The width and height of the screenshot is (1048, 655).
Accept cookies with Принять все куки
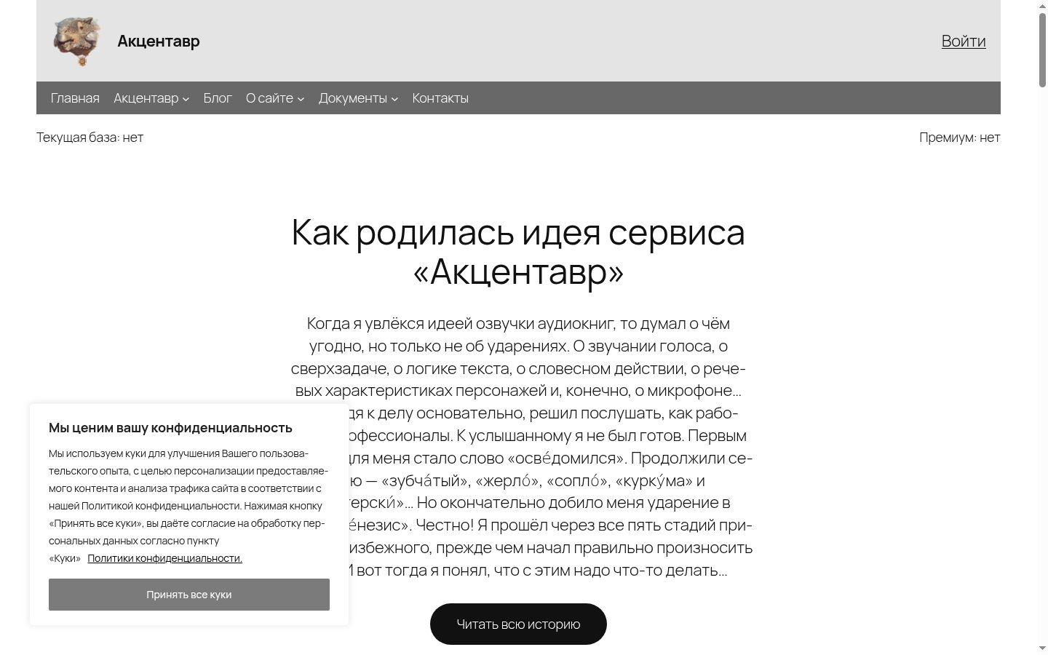click(189, 595)
